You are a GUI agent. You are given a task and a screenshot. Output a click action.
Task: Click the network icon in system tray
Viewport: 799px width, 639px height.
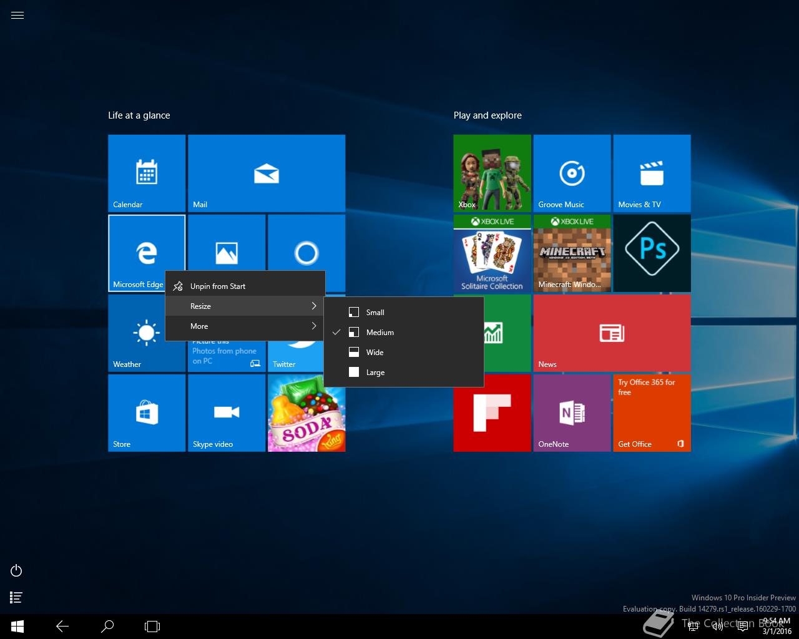coord(693,626)
